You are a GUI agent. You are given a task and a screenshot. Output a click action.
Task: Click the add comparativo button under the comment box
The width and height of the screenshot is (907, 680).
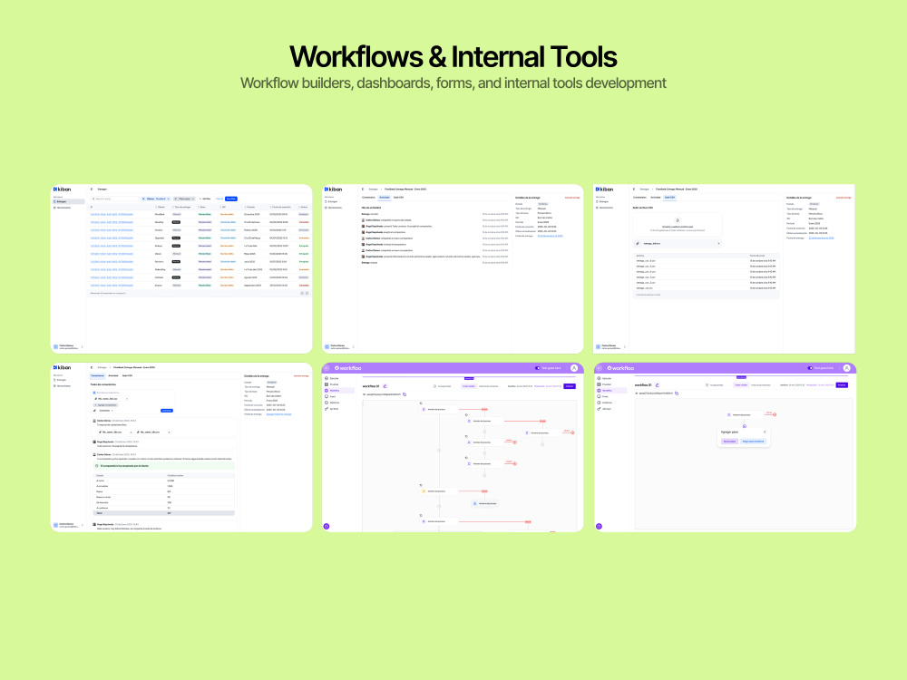(x=105, y=404)
